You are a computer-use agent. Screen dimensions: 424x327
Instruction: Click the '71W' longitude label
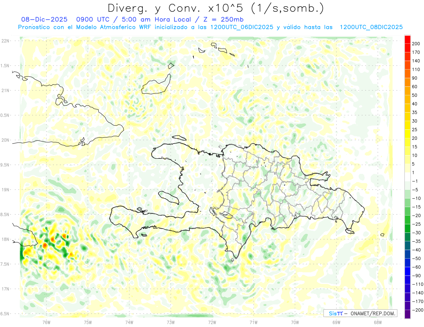pyautogui.click(x=253, y=322)
